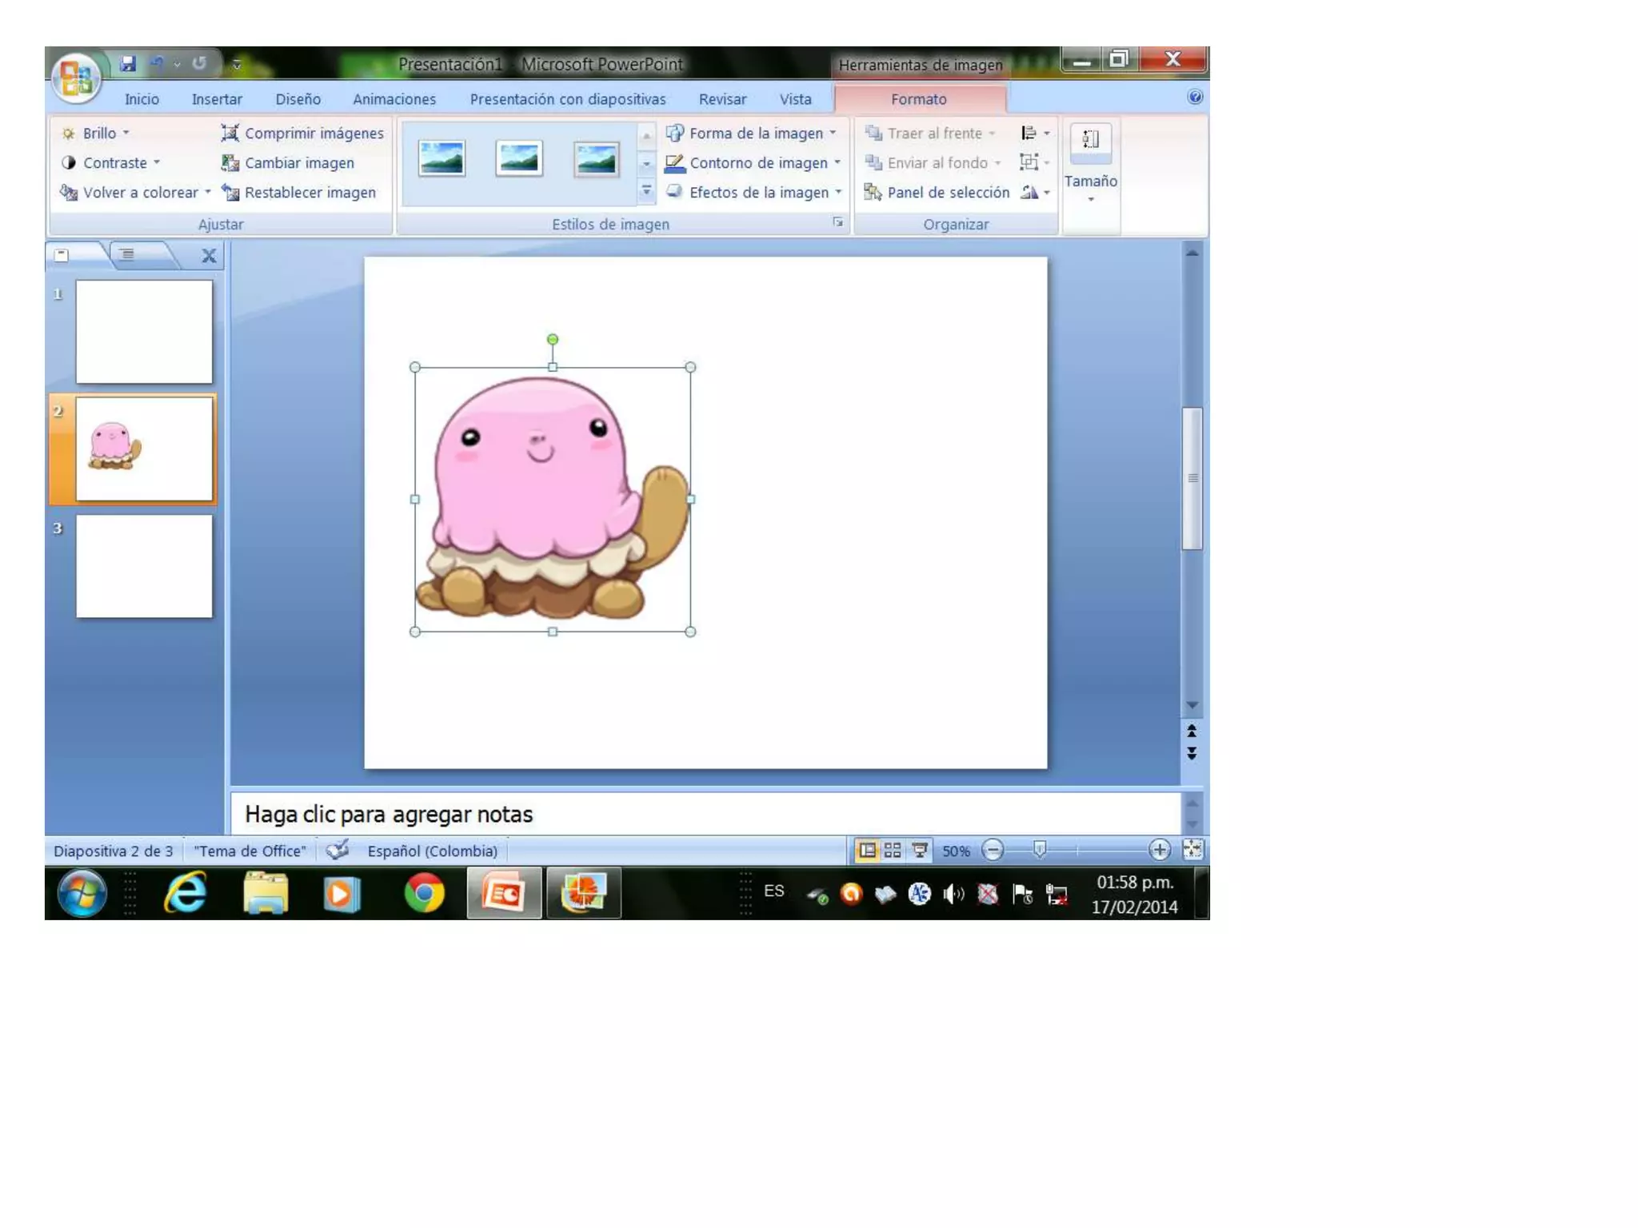Select the slide 3 thumbnail
The image size is (1638, 1228).
144,566
